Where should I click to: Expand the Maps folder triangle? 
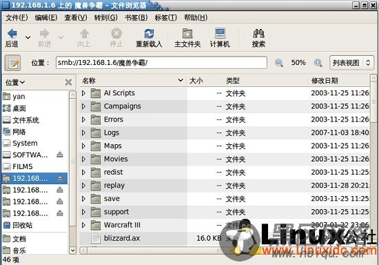pos(83,146)
